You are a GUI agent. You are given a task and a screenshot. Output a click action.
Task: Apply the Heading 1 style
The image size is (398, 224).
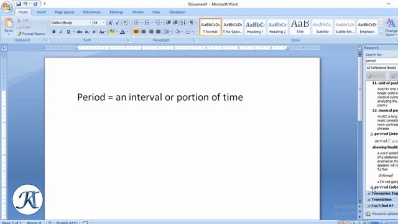pos(255,27)
